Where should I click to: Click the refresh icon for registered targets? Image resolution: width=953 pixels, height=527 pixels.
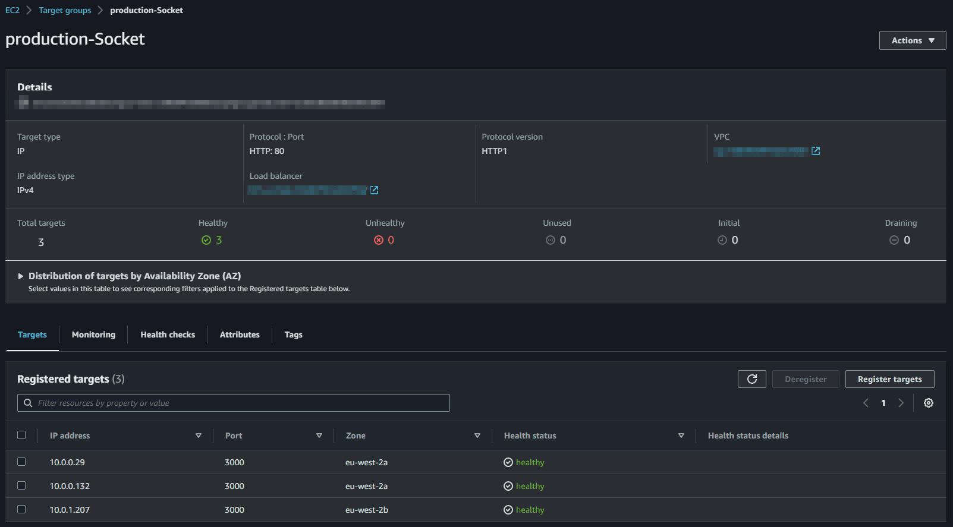pyautogui.click(x=752, y=379)
